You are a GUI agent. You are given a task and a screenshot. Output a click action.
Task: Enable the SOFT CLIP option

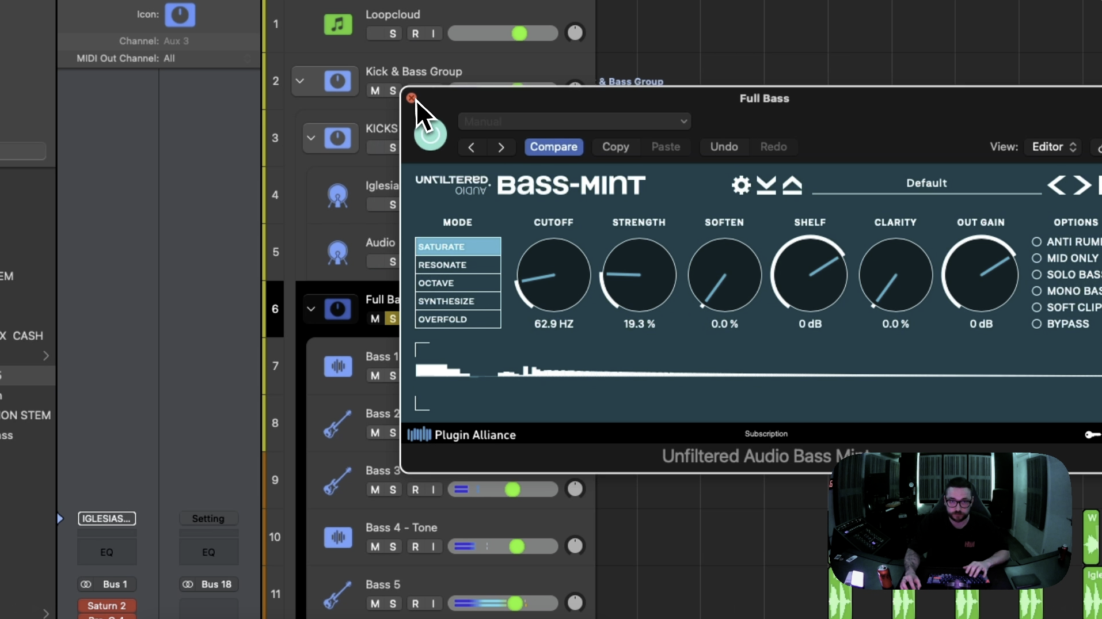(1037, 307)
